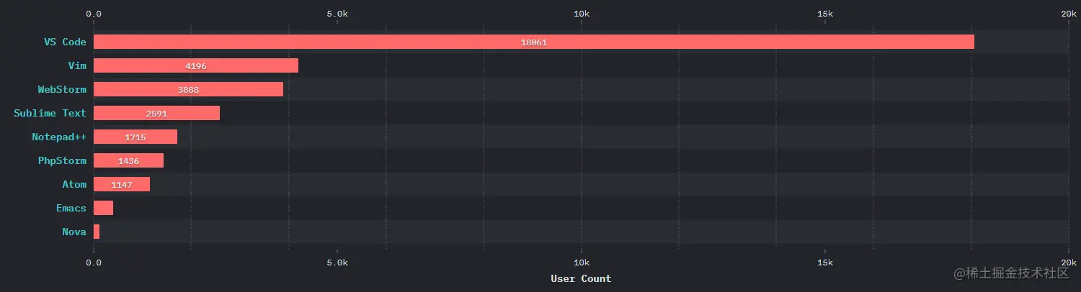Viewport: 1081px width, 292px height.
Task: Click the Vim axis label
Action: point(76,65)
